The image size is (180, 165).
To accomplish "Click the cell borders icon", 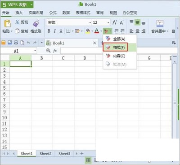I will (68, 31).
